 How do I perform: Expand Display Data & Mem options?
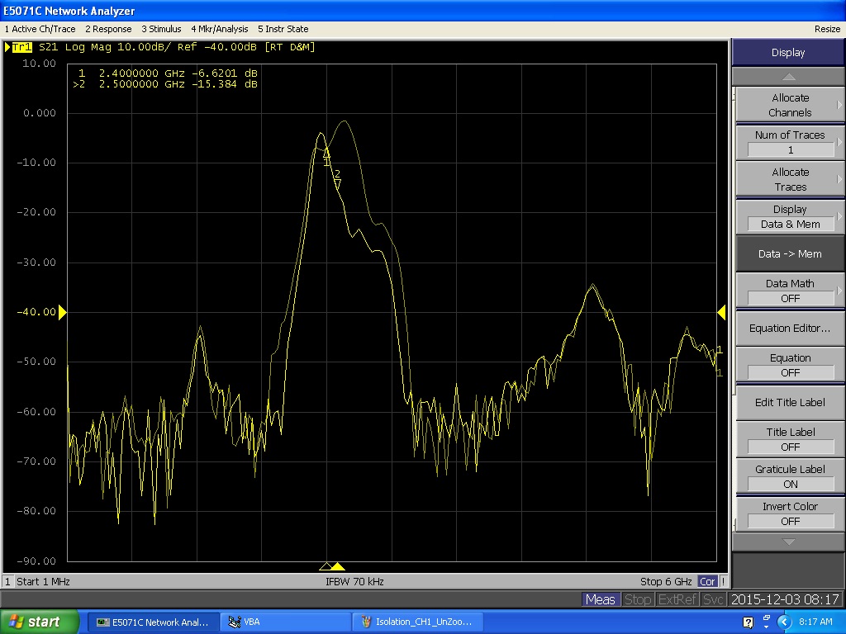tap(790, 216)
